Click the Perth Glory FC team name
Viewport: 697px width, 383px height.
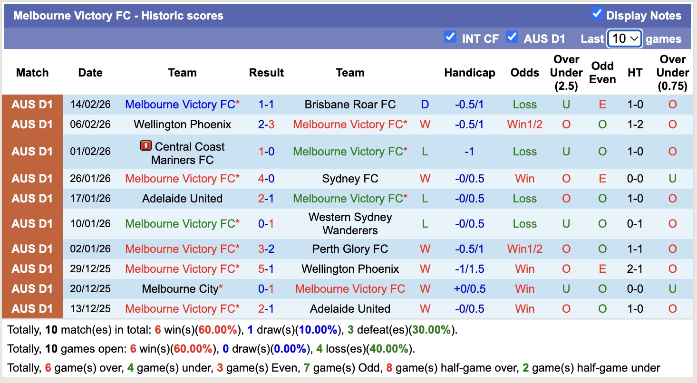click(350, 249)
